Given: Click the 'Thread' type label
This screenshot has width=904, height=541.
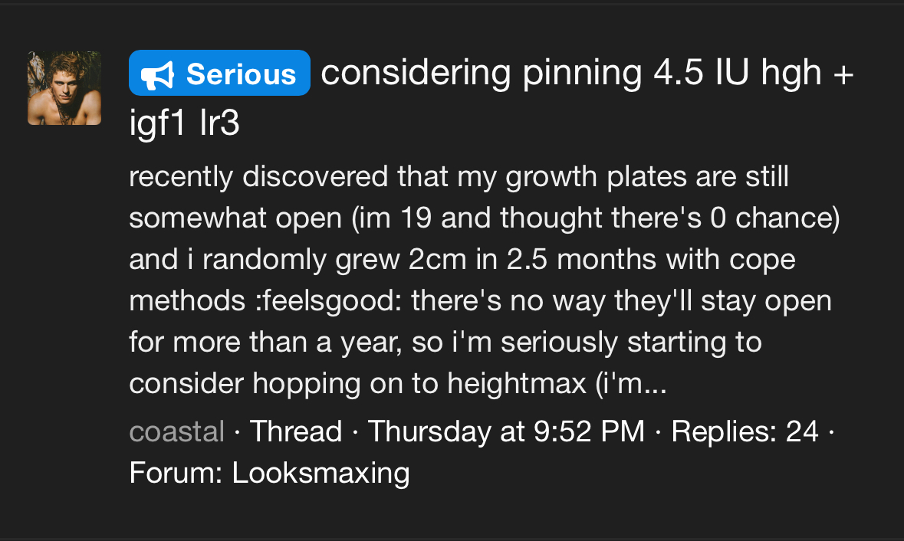Looking at the screenshot, I should coord(296,431).
